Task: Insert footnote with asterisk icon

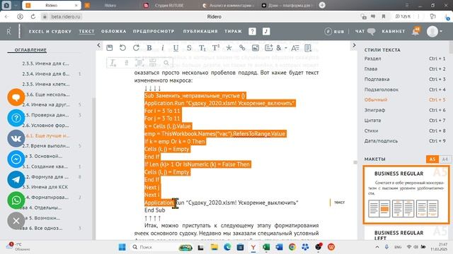Action: (229, 48)
